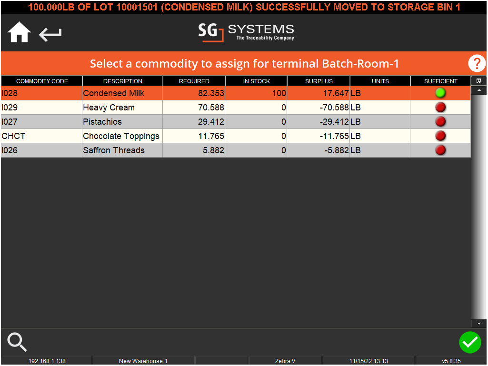Click the red indicator beside Saffron Threads

tap(440, 150)
